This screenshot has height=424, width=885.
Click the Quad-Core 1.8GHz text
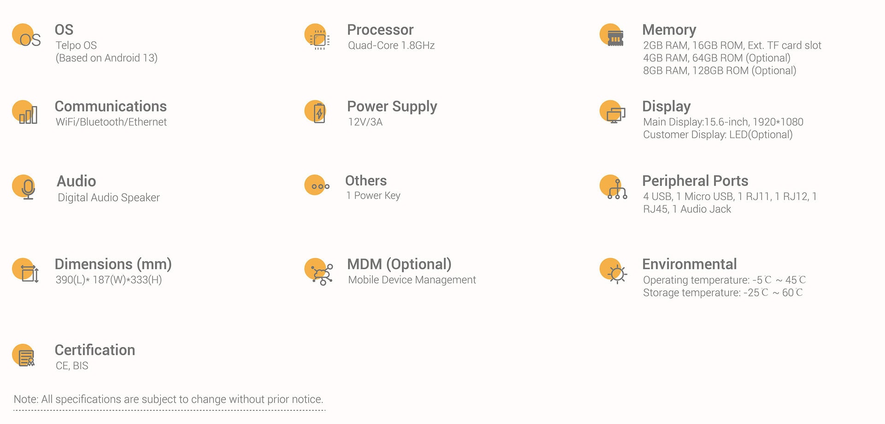point(391,46)
